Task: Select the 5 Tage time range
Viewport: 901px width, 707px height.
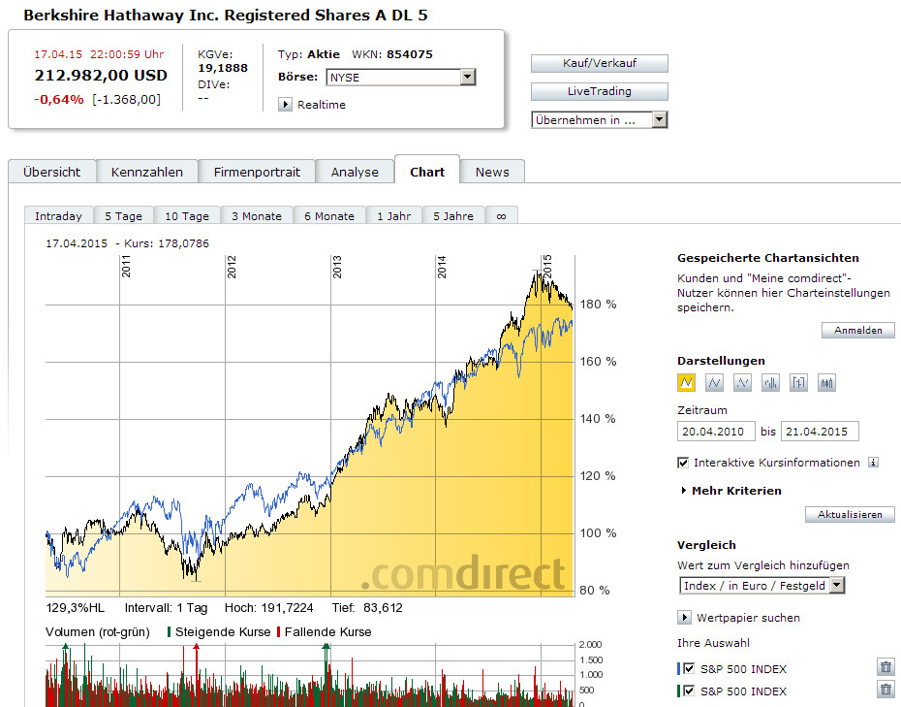Action: point(124,215)
